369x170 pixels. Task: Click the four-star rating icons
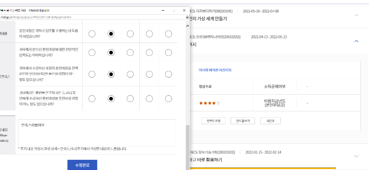(210, 103)
